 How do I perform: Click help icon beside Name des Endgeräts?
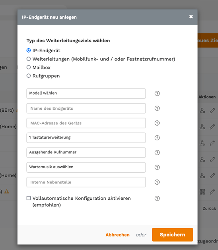(157, 108)
